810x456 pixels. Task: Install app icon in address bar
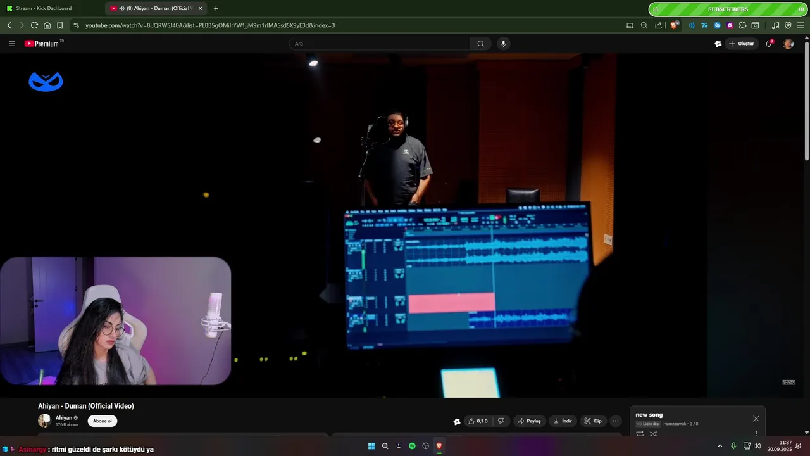[630, 25]
